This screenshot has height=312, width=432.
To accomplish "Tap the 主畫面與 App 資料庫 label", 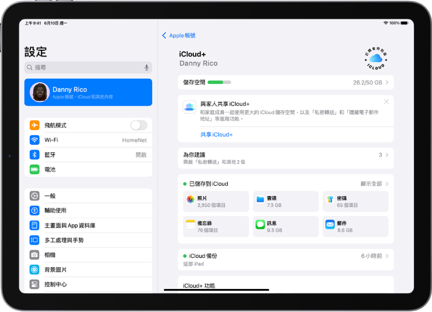I will coord(70,225).
